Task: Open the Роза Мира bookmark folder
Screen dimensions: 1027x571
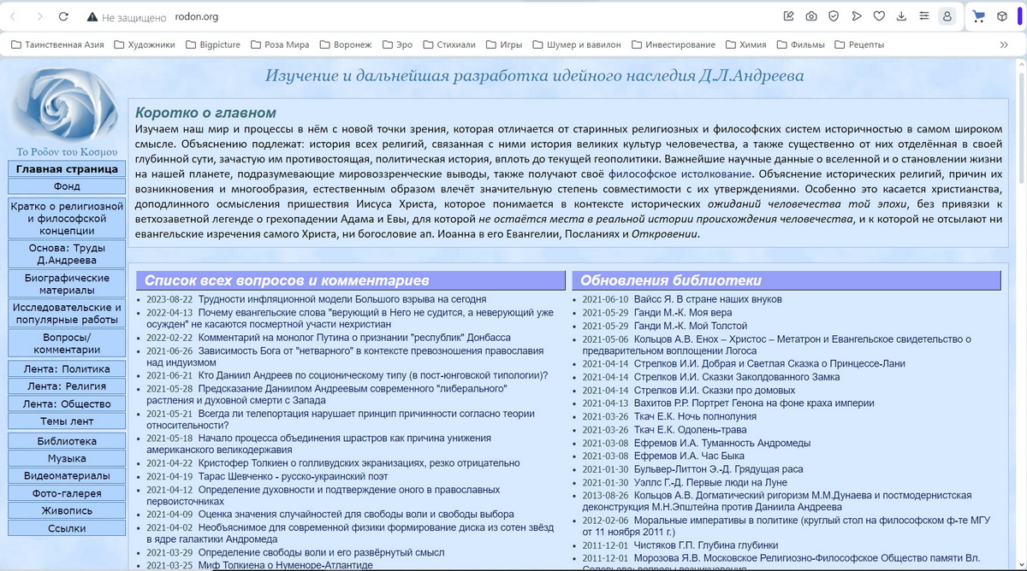Action: click(279, 44)
